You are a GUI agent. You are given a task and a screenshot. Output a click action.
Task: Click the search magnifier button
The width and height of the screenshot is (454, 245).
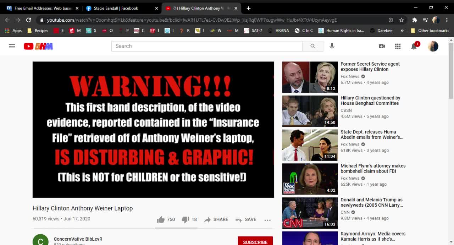point(313,46)
